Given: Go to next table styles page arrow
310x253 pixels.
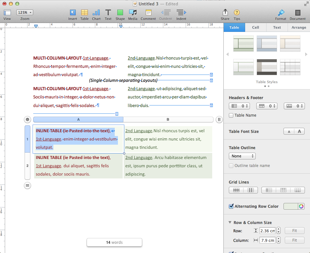Looking at the screenshot, I should pos(306,54).
